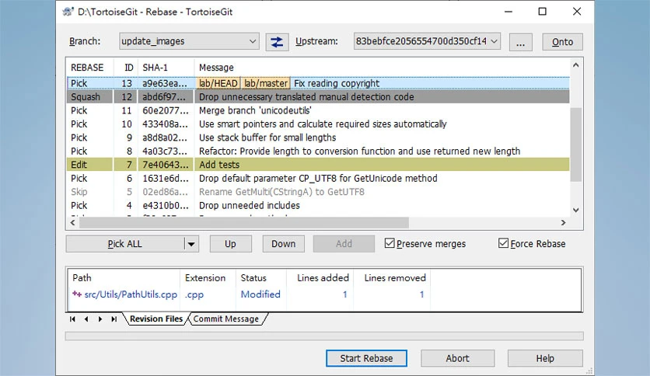Viewport: 650px width, 376px height.
Task: Select 'Drop default parameter CP_UTF8' commit
Action: click(318, 179)
